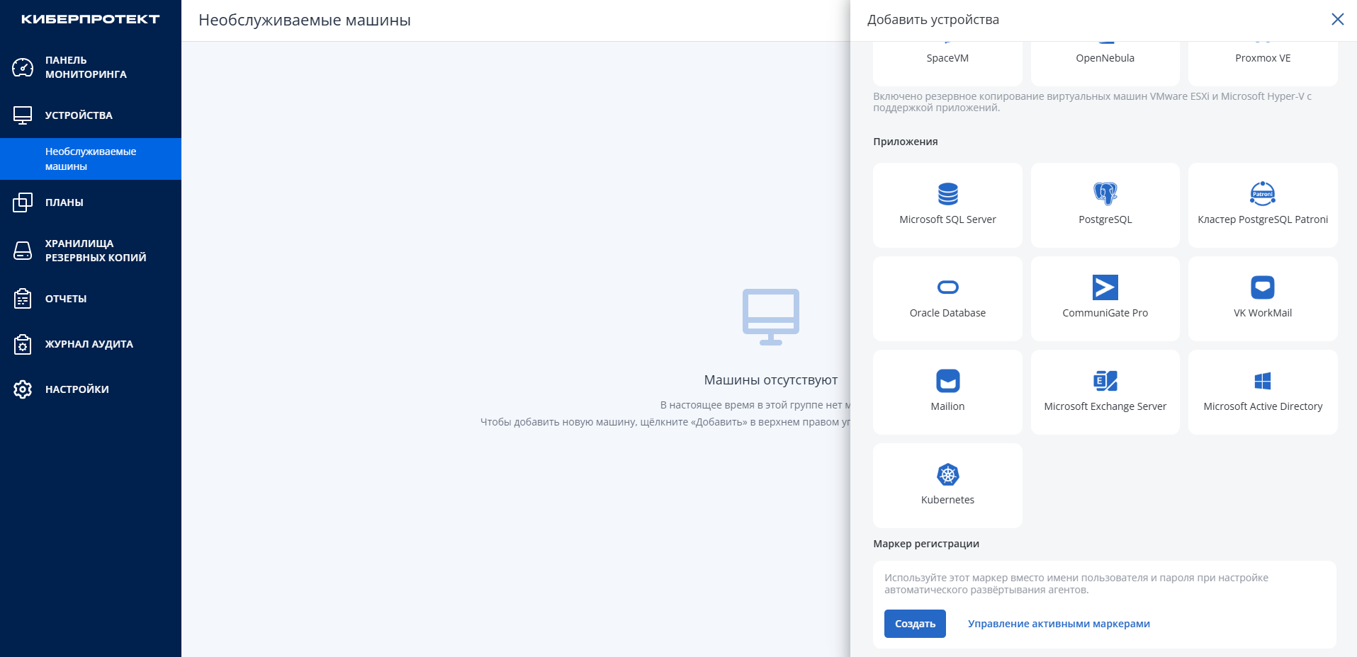Click the CommuniGate Pro label
This screenshot has height=657, width=1357.
tap(1105, 313)
